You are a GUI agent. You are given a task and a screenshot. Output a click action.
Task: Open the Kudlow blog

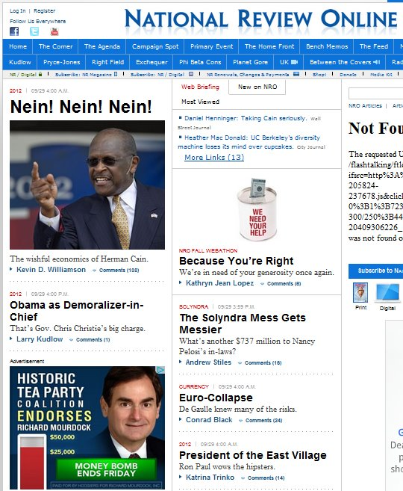(20, 62)
